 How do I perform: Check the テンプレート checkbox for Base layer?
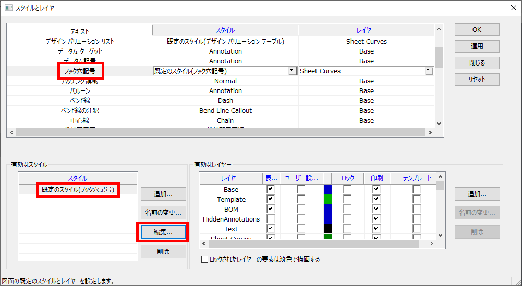(x=417, y=189)
